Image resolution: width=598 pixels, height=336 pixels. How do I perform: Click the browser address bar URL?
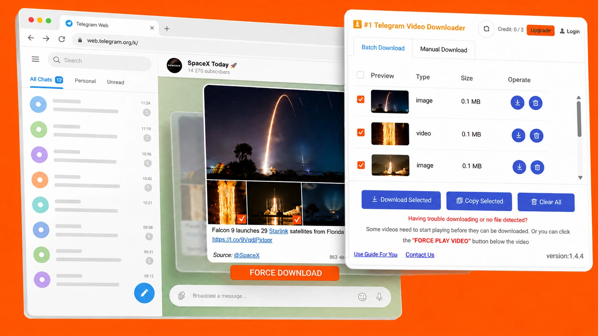(113, 41)
